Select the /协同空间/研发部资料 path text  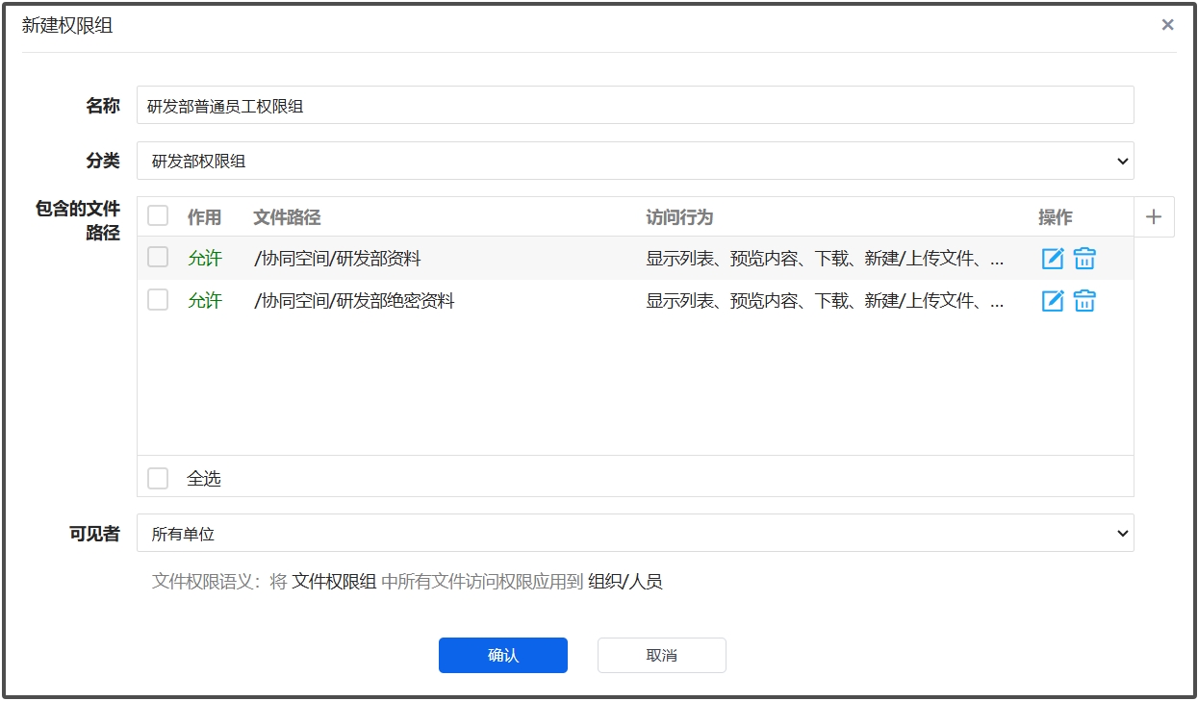(337, 259)
